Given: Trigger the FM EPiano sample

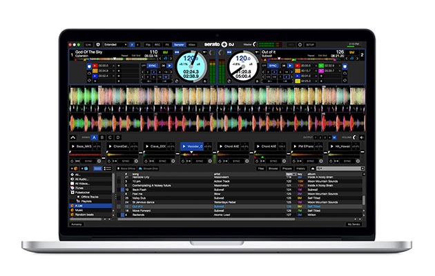Looking at the screenshot, I should tap(304, 147).
